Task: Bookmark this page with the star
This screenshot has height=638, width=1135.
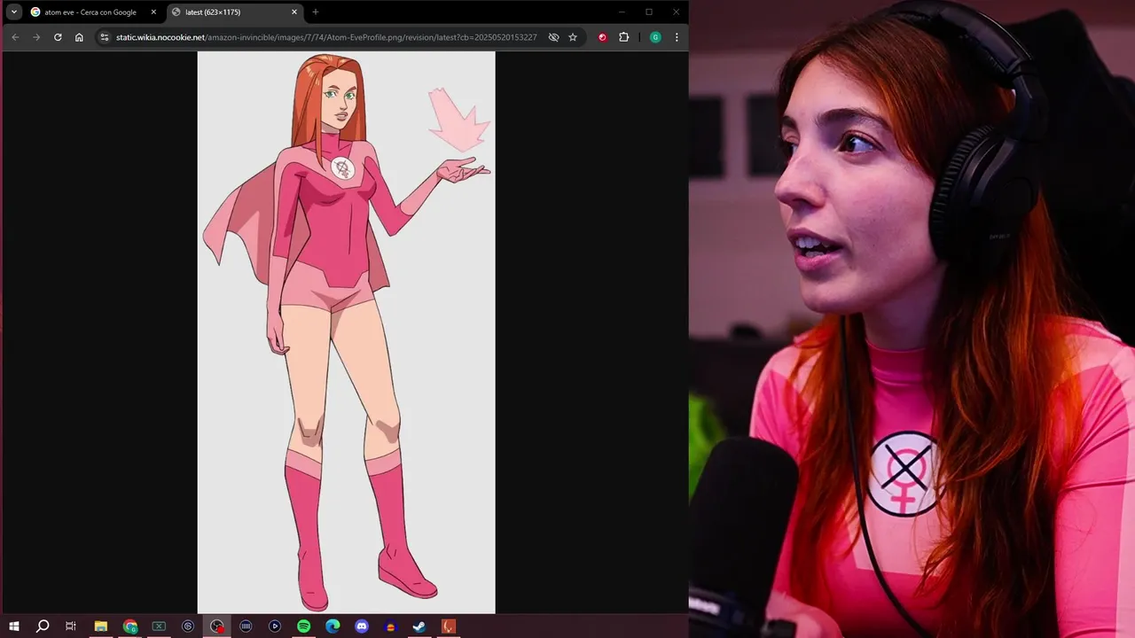Action: (573, 37)
